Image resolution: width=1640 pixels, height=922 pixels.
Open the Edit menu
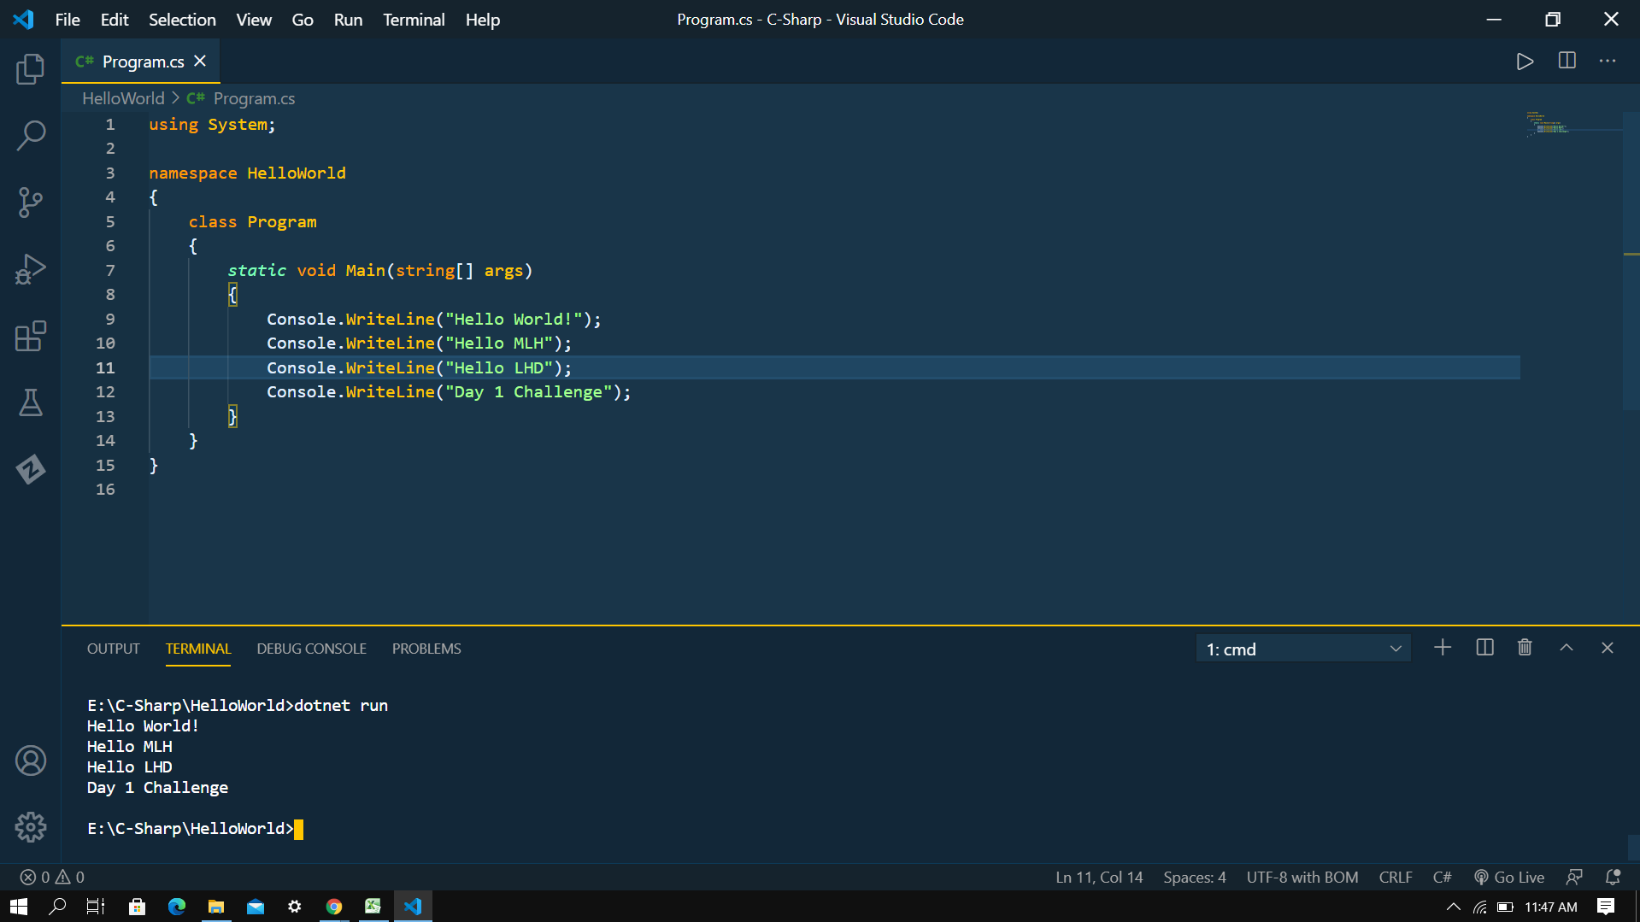point(114,19)
